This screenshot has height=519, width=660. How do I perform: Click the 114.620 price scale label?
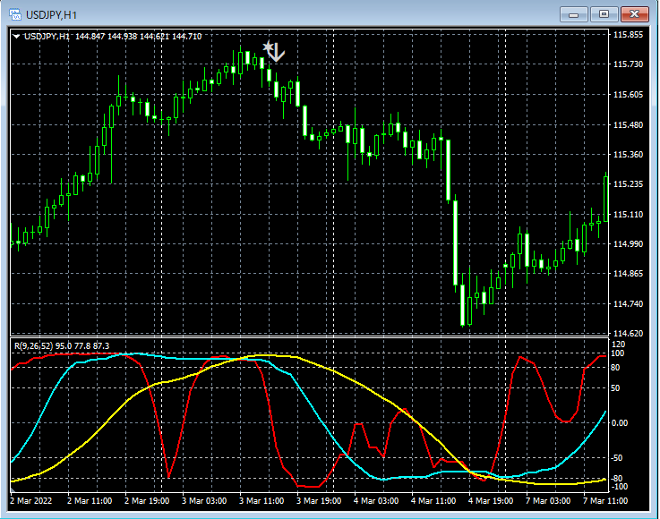click(x=628, y=334)
